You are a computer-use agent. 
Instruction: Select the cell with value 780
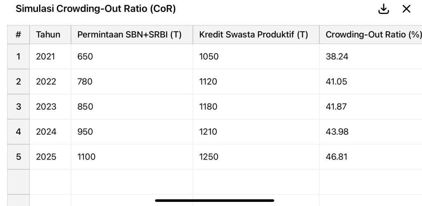click(x=85, y=82)
